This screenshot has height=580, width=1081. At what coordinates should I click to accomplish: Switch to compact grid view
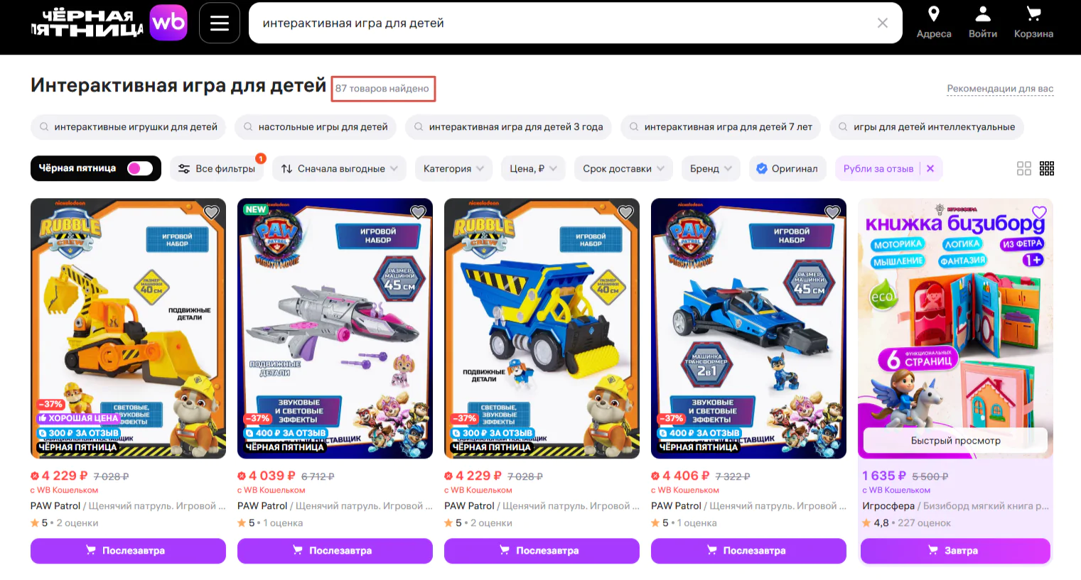click(x=1047, y=168)
